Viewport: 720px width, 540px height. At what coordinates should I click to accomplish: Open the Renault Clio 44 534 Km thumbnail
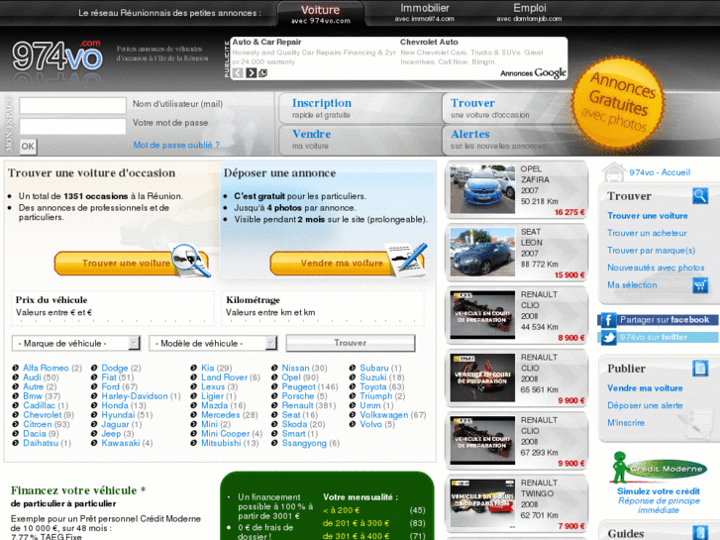click(482, 315)
